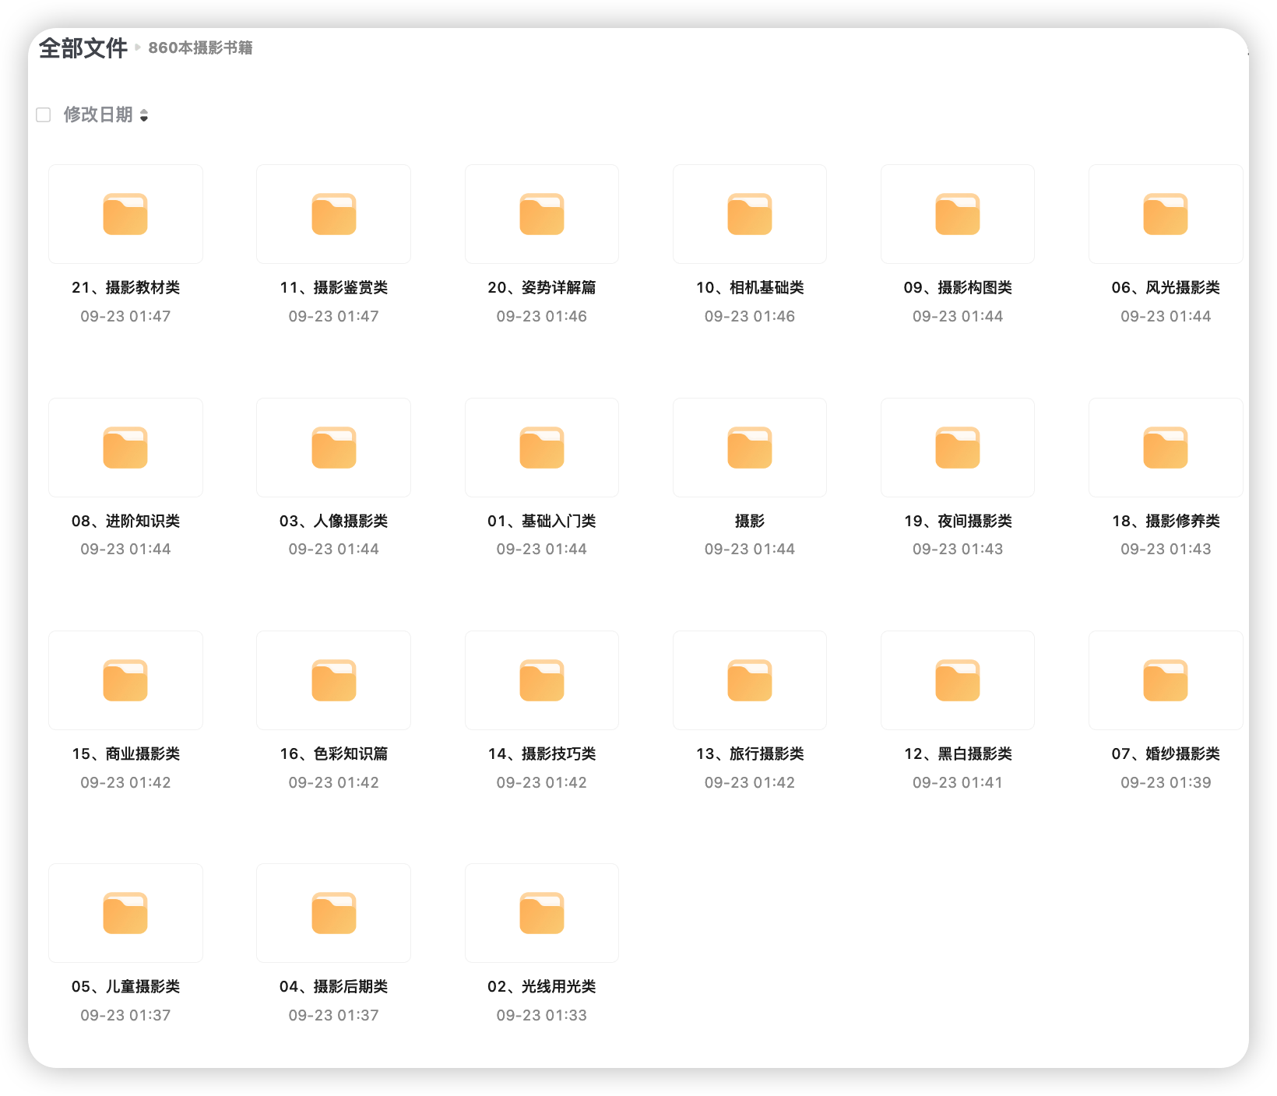Open the 04、摄影后期类 folder icon
This screenshot has width=1277, height=1096.
334,913
